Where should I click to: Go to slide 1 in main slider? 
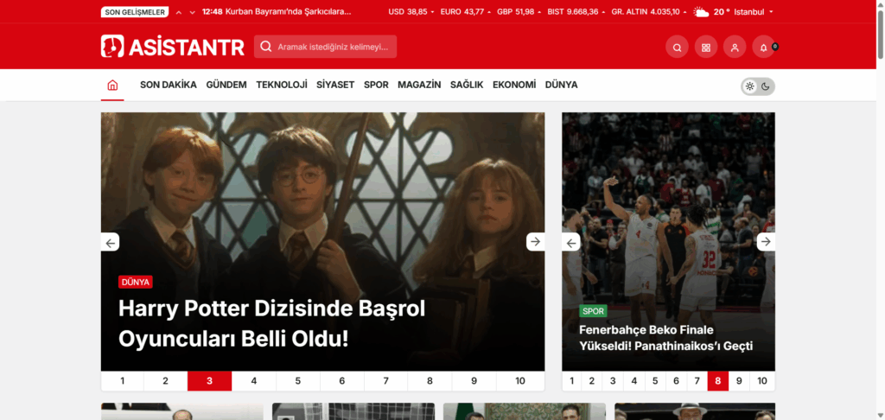pyautogui.click(x=123, y=381)
